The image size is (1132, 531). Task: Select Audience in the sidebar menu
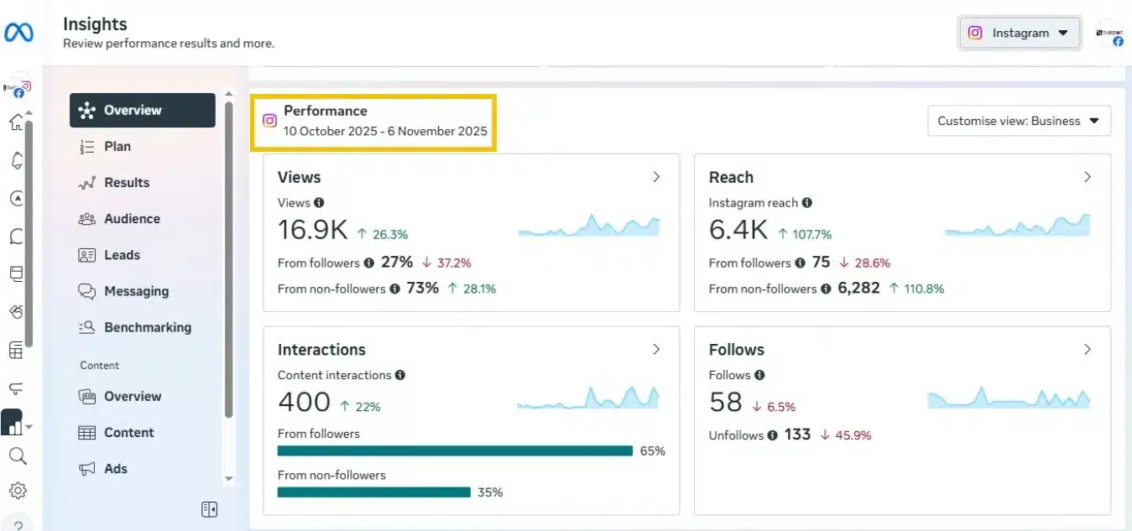click(x=132, y=219)
